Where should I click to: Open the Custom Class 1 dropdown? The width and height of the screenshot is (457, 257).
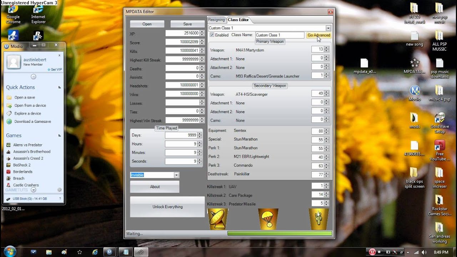click(x=328, y=28)
